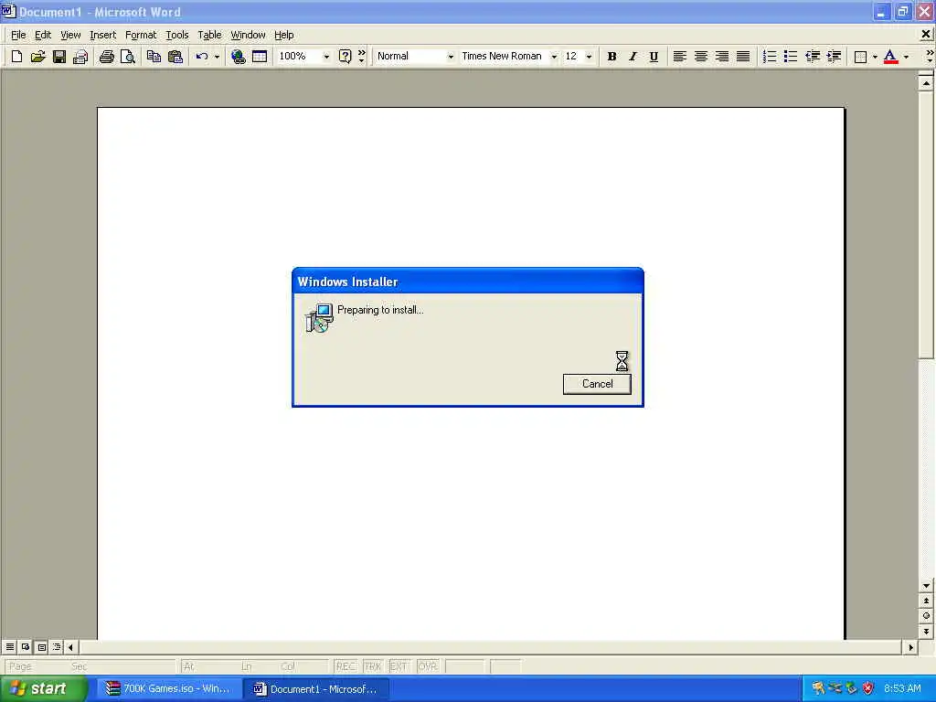Screen dimensions: 936x702
Task: Center the paragraph text
Action: (x=701, y=57)
